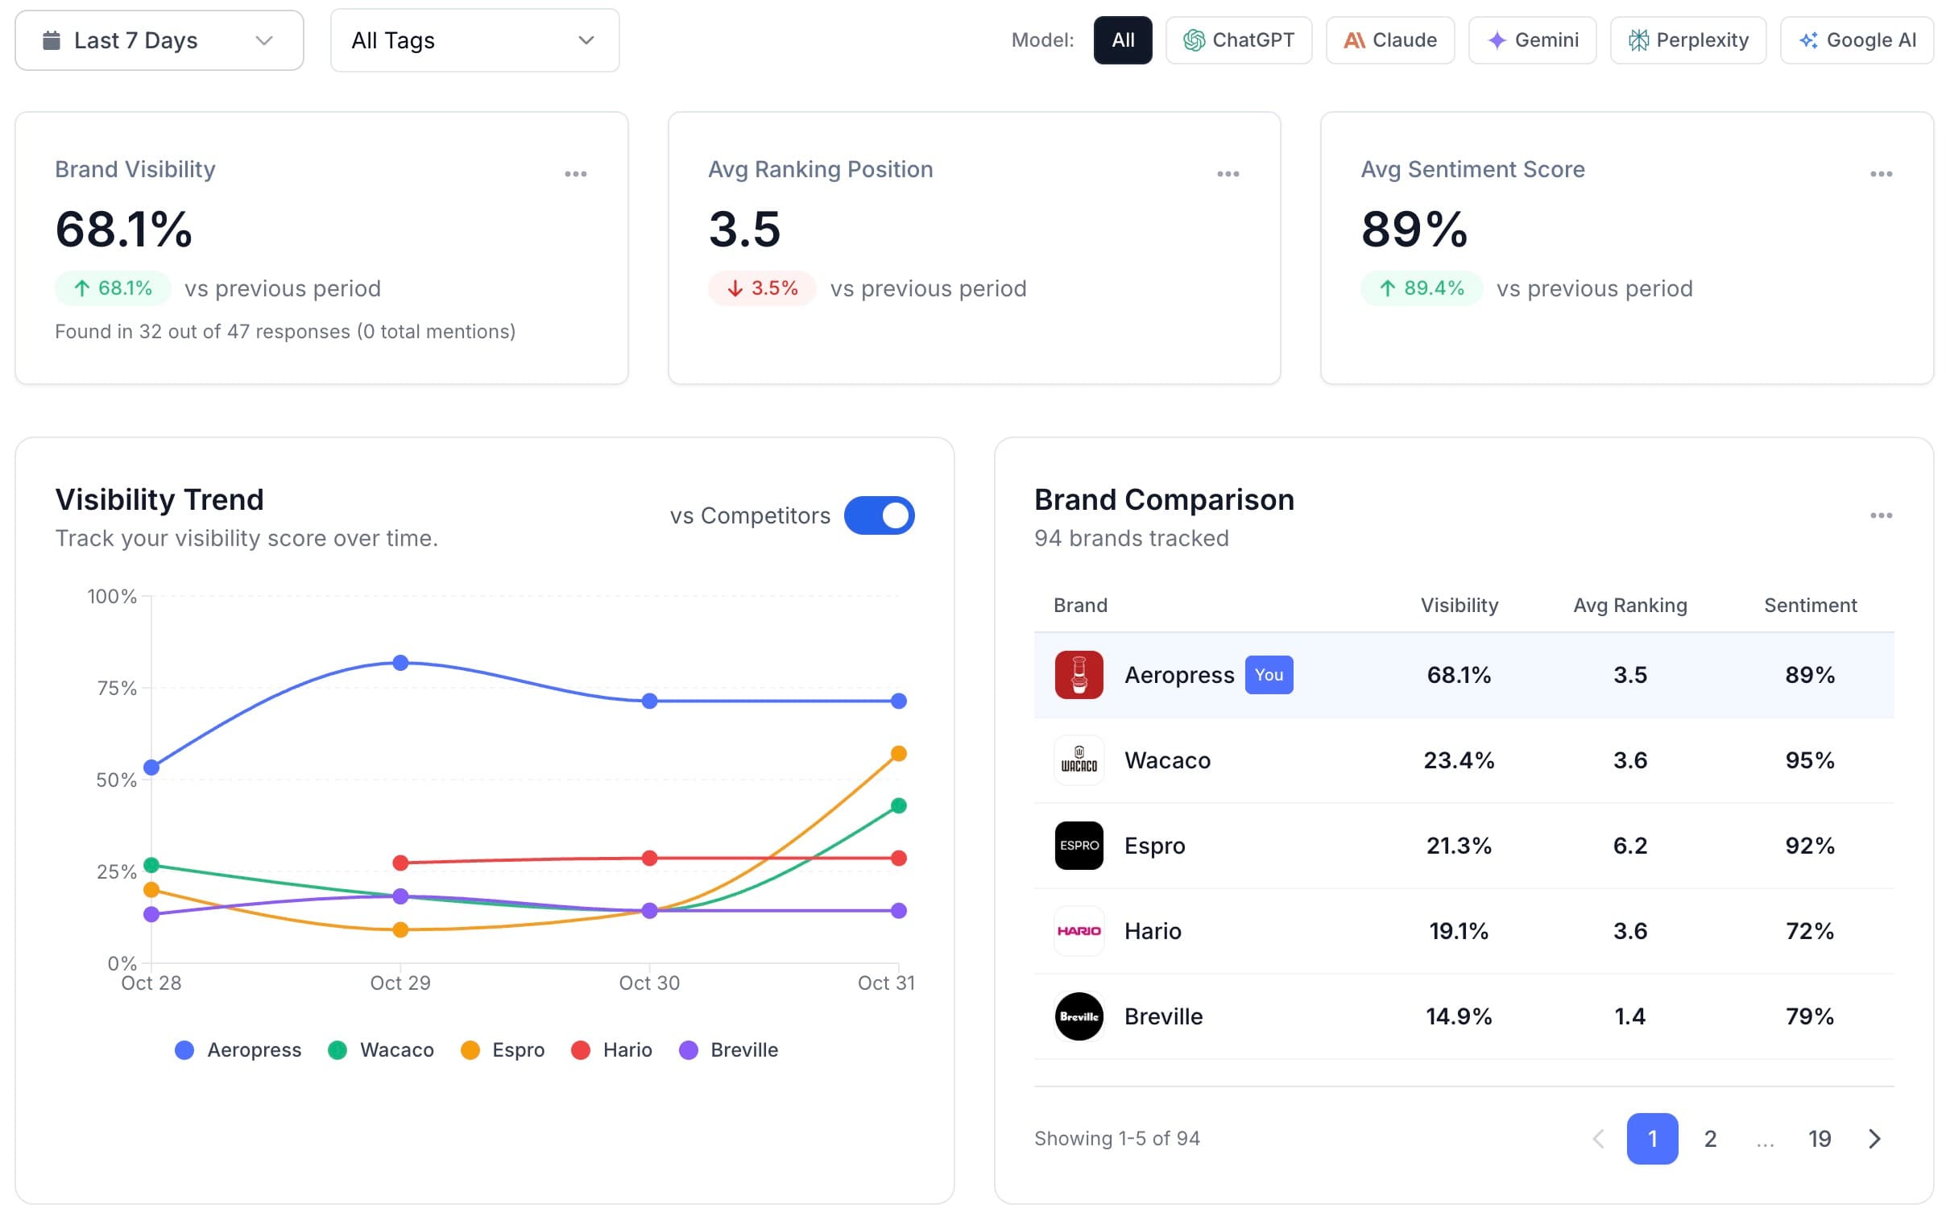Image resolution: width=1946 pixels, height=1229 pixels.
Task: Open the Brand Visibility card ellipsis menu
Action: point(575,173)
